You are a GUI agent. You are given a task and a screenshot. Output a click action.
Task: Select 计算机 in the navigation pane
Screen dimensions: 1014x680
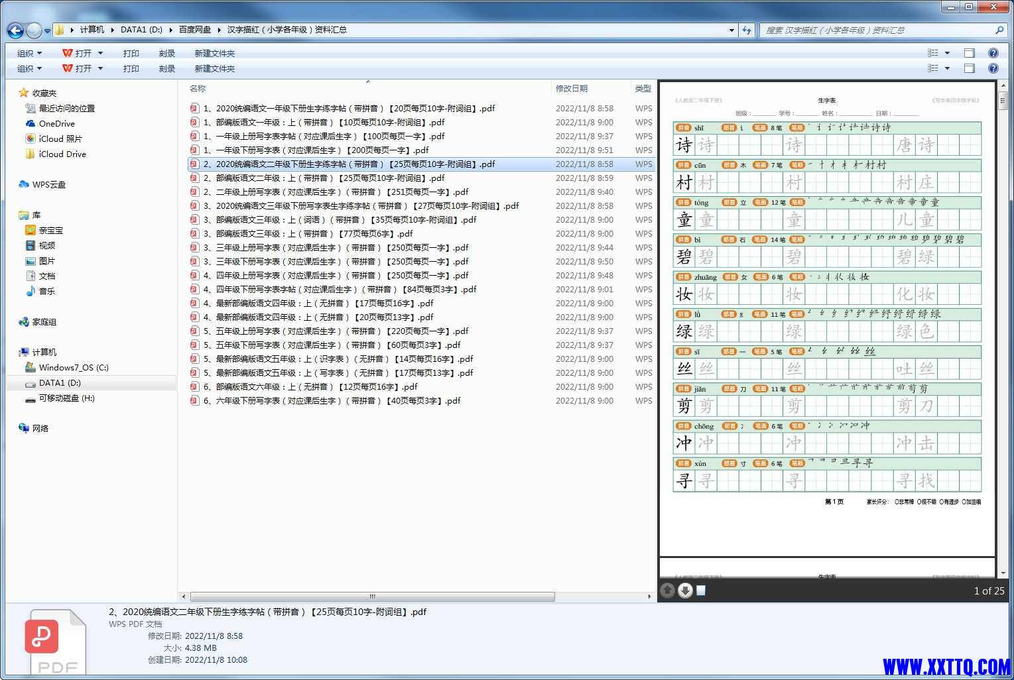(44, 352)
